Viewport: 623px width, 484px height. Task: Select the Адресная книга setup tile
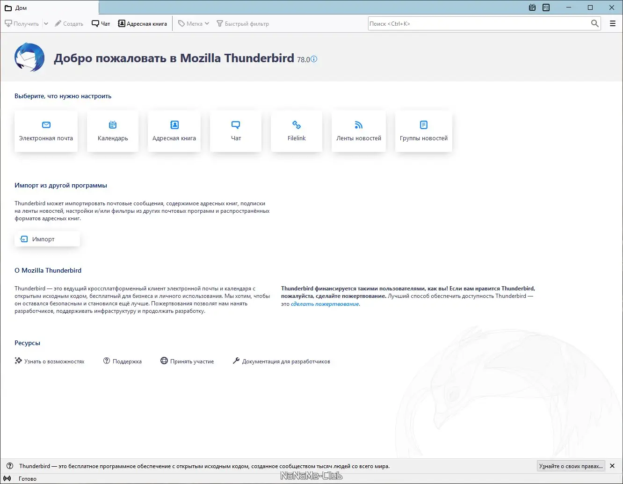click(174, 131)
